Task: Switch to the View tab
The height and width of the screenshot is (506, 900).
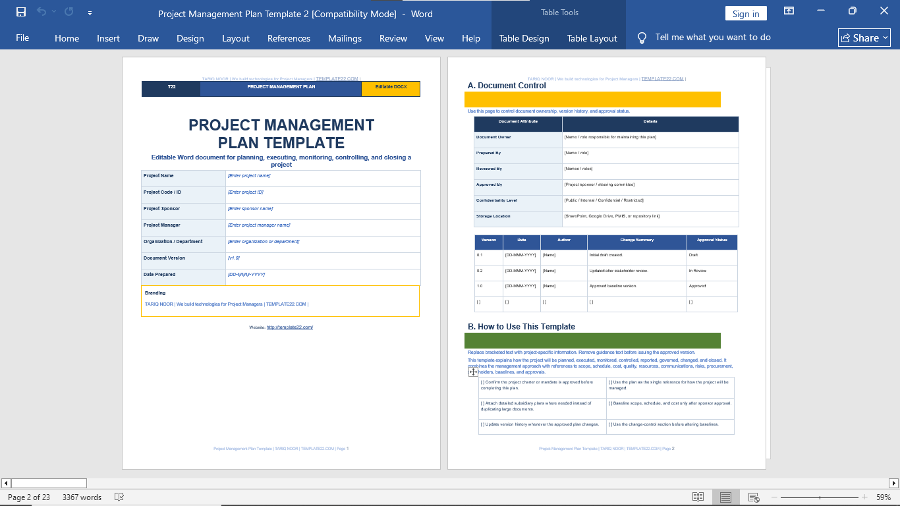Action: click(x=434, y=38)
